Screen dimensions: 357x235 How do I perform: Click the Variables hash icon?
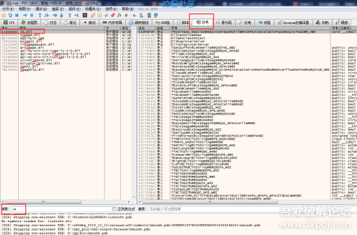click(126, 15)
